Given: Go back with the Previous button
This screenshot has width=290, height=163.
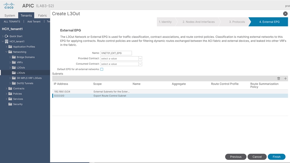Looking at the screenshot, I should tap(236, 157).
